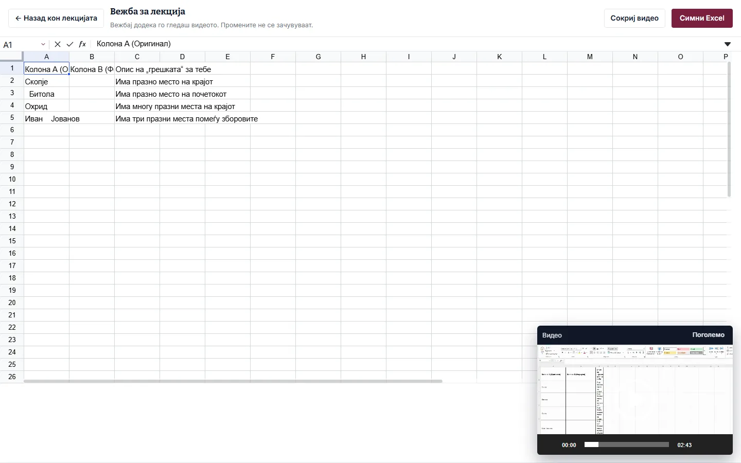Image resolution: width=741 pixels, height=463 pixels.
Task: Expand the formula bar with the right arrow
Action: point(728,44)
